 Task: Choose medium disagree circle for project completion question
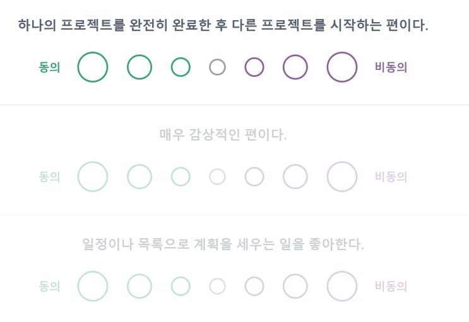click(295, 67)
